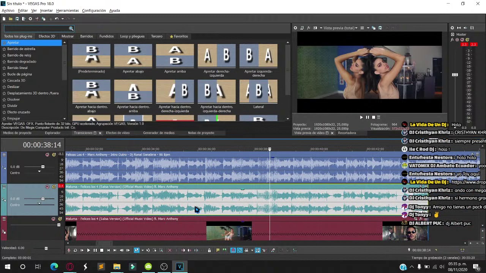This screenshot has height=273, width=486.
Task: Open a project with the folder icon
Action: tap(10, 19)
